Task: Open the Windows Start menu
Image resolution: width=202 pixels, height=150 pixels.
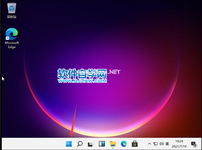Action: tap(69, 144)
